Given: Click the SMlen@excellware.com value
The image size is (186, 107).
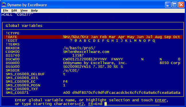Looking at the screenshot, I should click(x=86, y=52).
